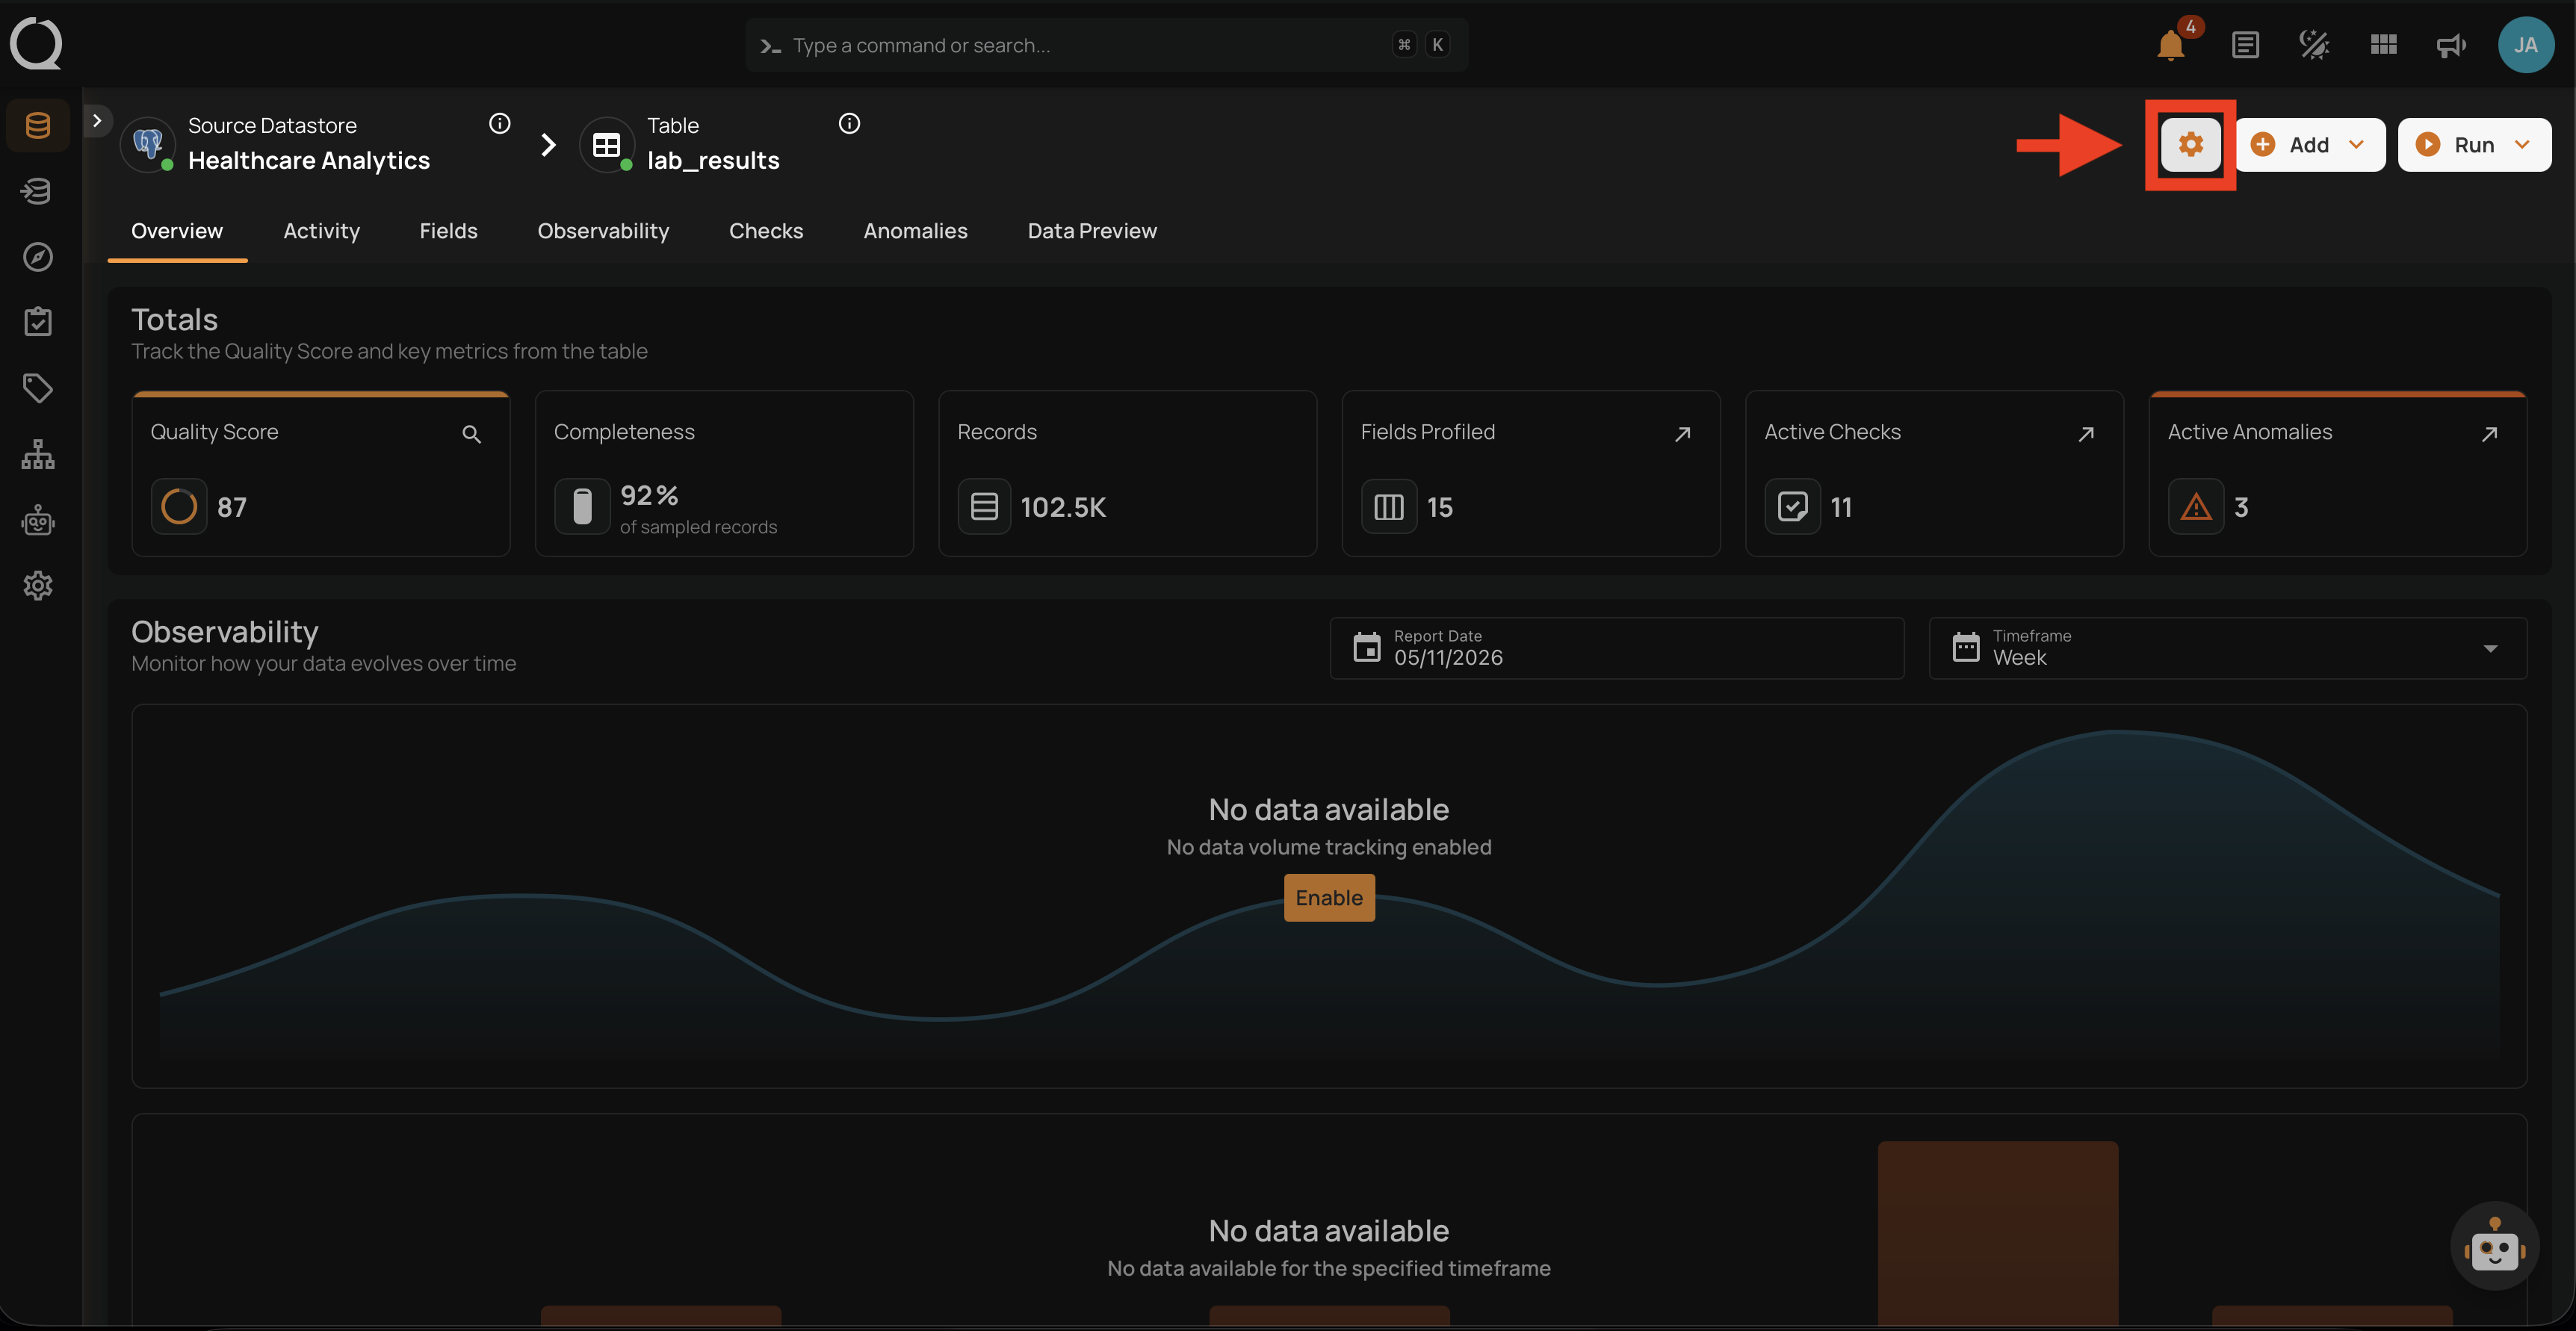Image resolution: width=2576 pixels, height=1331 pixels.
Task: Open the checks clipboard sidebar icon
Action: (38, 322)
